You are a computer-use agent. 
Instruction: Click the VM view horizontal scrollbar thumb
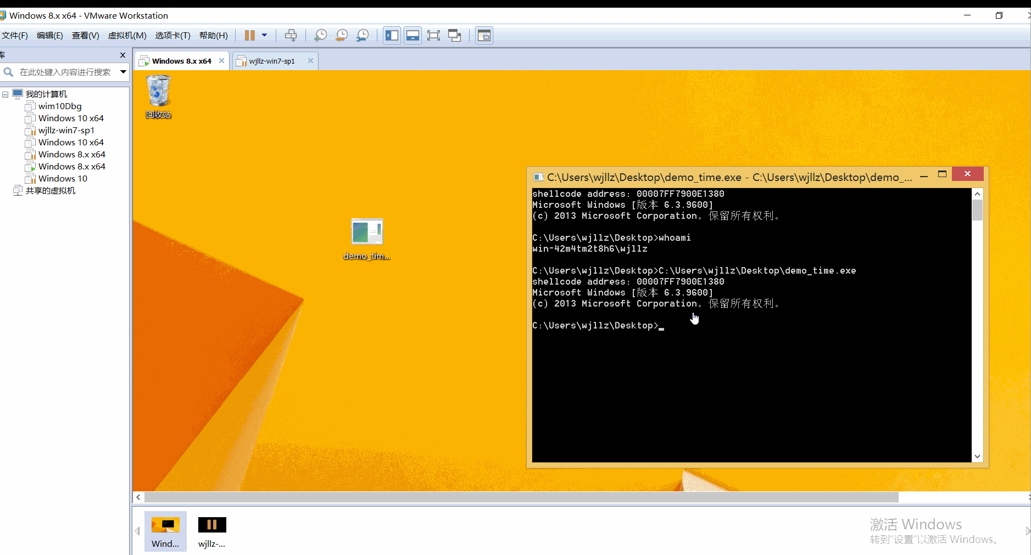click(521, 497)
